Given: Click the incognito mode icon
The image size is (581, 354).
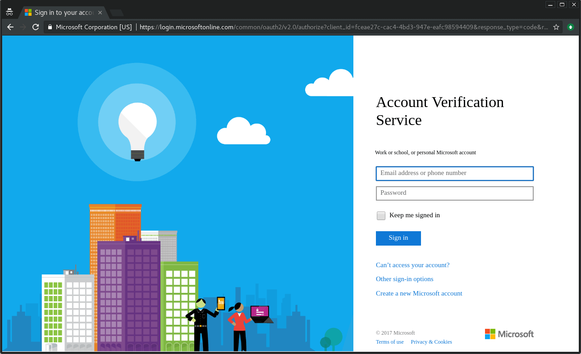Looking at the screenshot, I should (9, 12).
